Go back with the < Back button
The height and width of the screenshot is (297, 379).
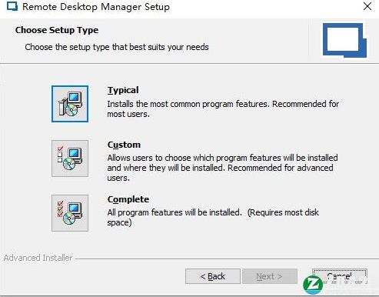(213, 276)
